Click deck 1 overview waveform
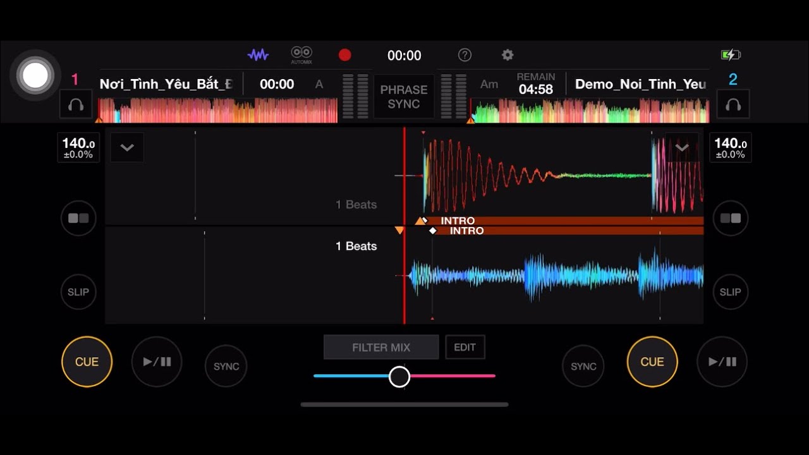Image resolution: width=809 pixels, height=455 pixels. click(x=218, y=110)
